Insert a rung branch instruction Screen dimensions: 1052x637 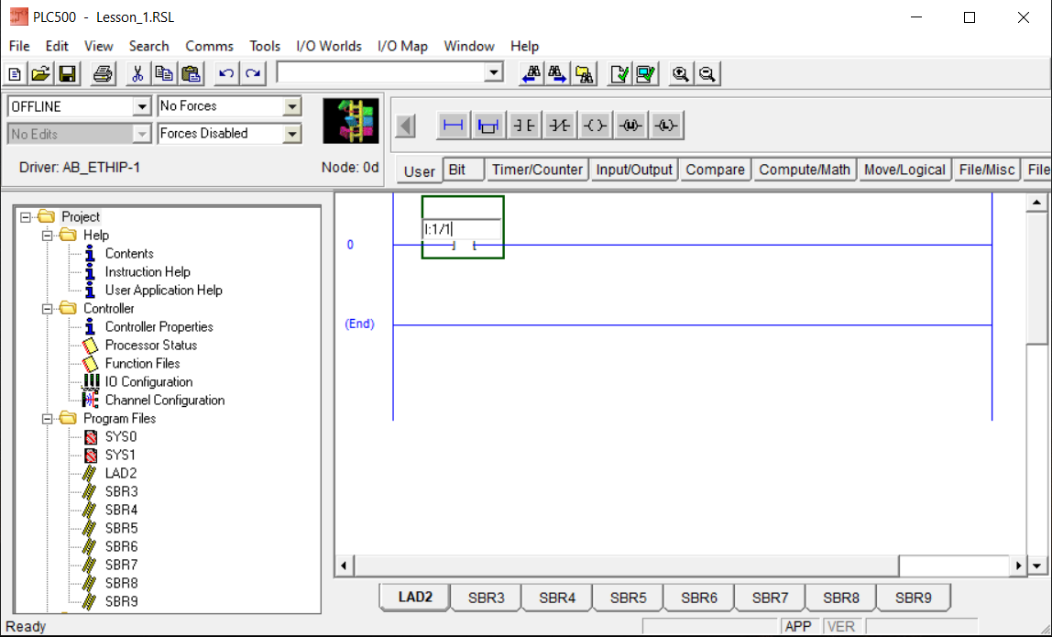pyautogui.click(x=488, y=126)
